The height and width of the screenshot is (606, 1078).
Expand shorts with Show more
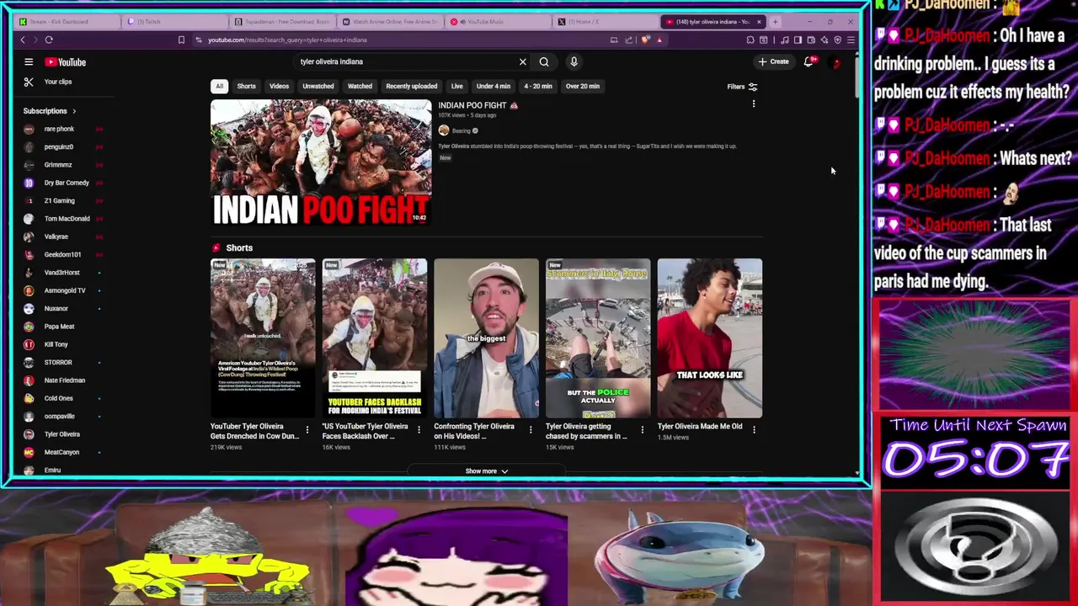[487, 471]
